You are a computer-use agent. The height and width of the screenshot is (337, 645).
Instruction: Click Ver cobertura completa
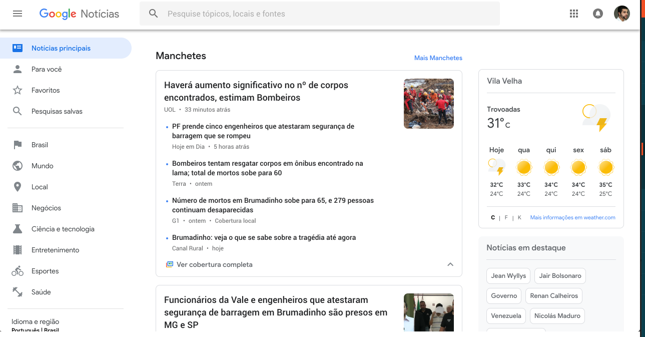tap(214, 264)
